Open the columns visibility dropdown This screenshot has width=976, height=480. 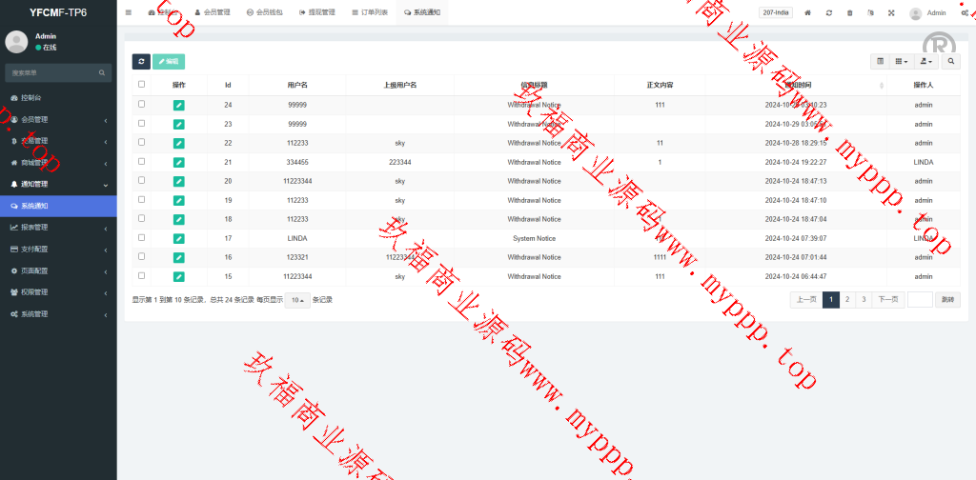tap(901, 61)
